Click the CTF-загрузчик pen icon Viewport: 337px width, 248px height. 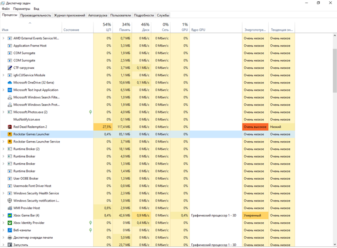tap(10, 68)
